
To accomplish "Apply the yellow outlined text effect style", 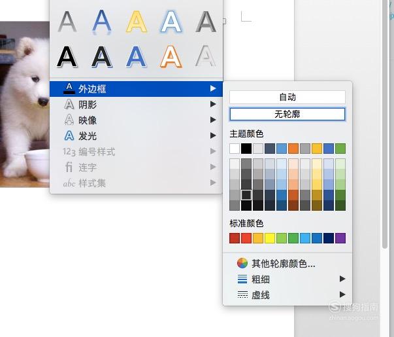I will 137,22.
